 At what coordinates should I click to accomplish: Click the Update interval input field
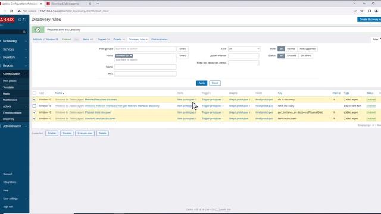243,56
